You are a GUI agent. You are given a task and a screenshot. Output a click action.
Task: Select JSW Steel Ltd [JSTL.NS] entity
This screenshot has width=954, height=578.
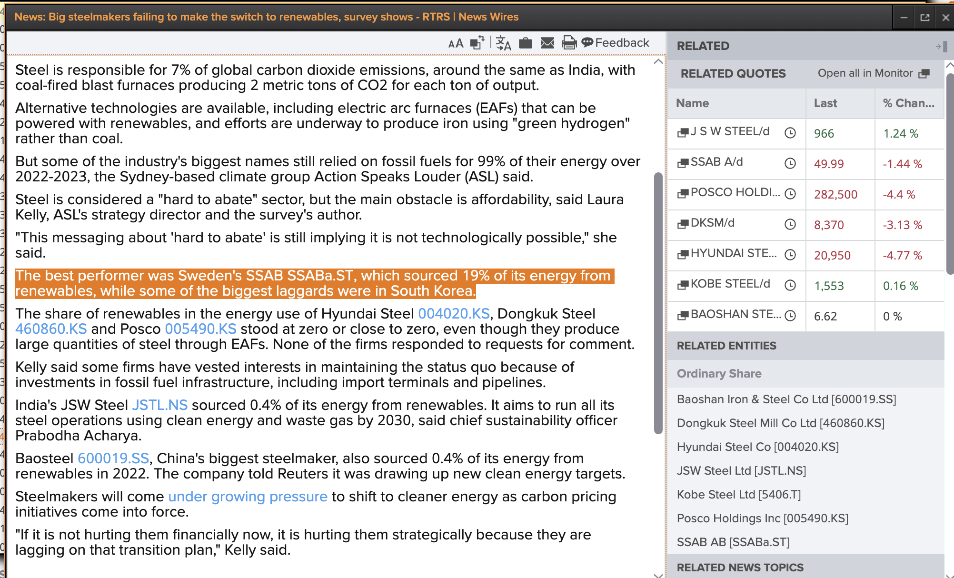pyautogui.click(x=741, y=471)
